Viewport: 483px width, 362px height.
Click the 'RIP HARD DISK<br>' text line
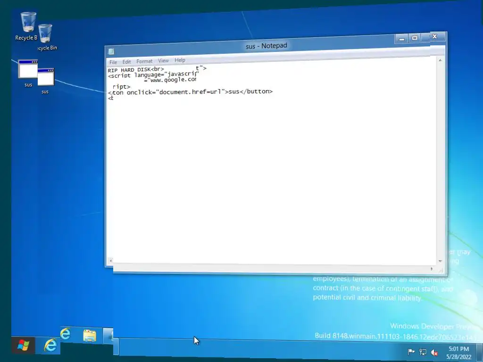pyautogui.click(x=136, y=70)
